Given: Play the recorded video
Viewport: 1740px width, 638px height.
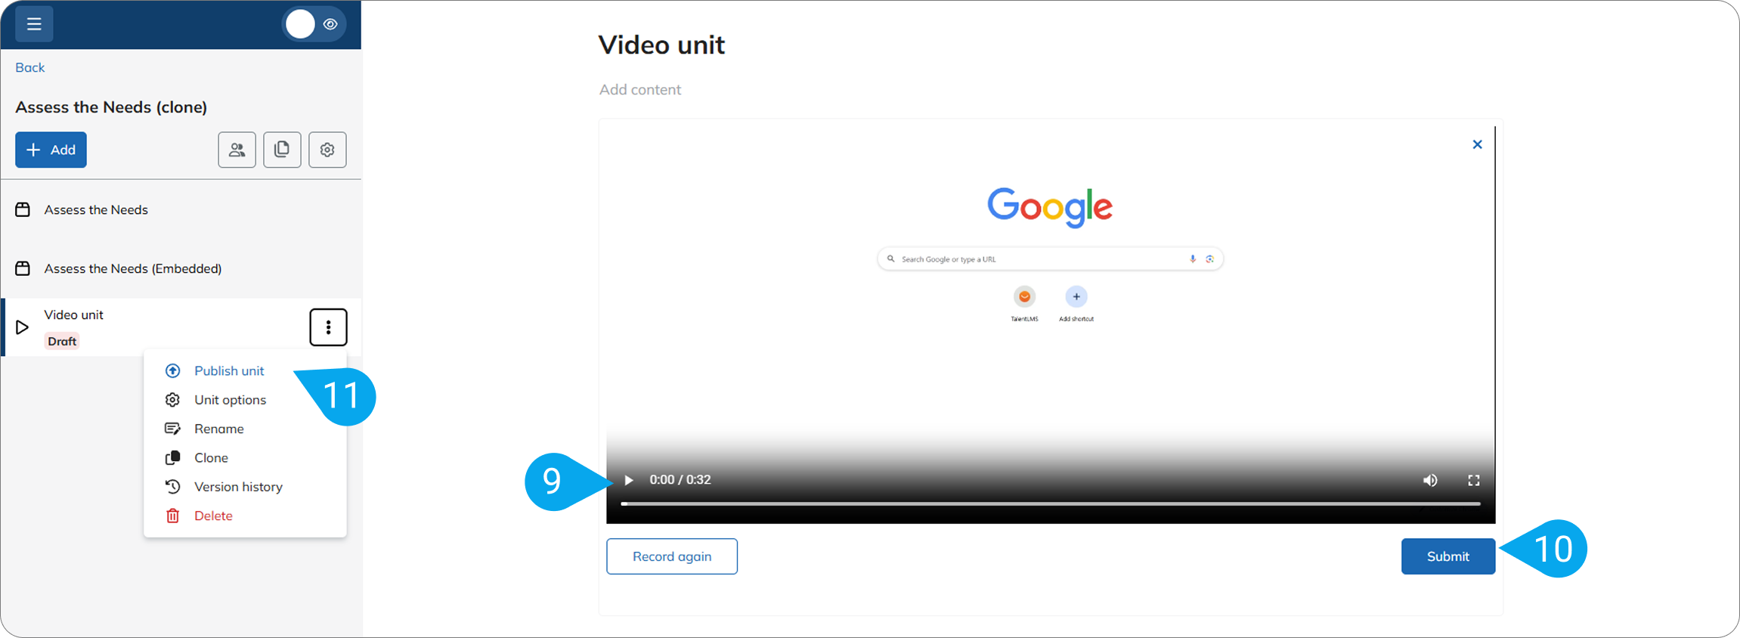Looking at the screenshot, I should [629, 480].
